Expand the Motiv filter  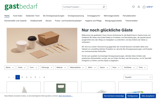[x=92, y=67]
